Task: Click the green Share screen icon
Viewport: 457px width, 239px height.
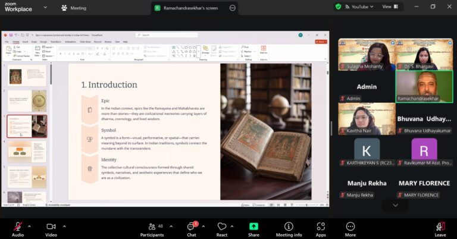Action: coord(253,227)
